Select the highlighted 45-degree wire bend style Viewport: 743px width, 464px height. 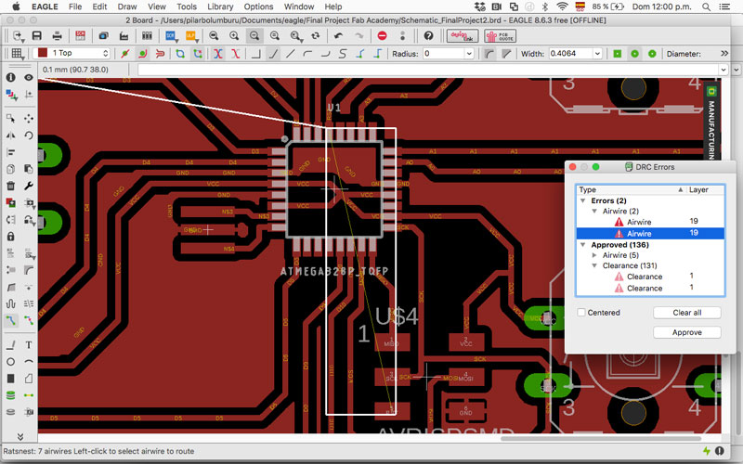(273, 54)
